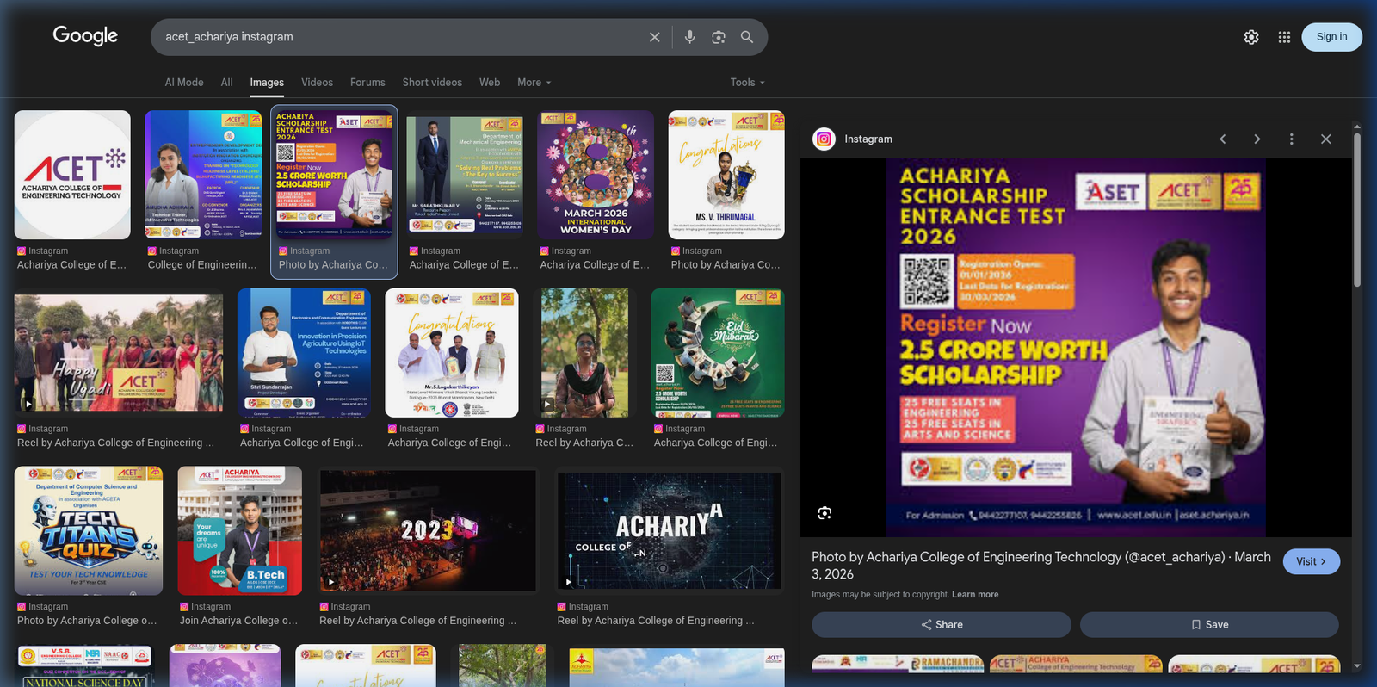Switch to All results tab
Image resolution: width=1377 pixels, height=687 pixels.
coord(227,83)
